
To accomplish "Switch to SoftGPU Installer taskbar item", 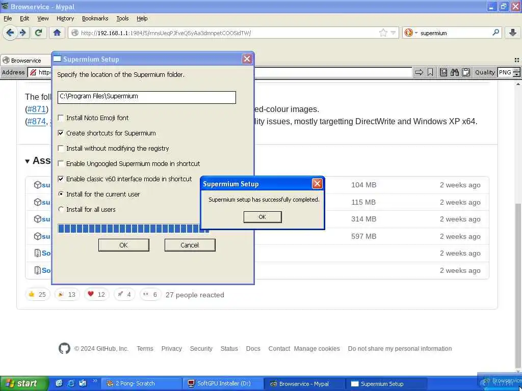I will [224, 383].
